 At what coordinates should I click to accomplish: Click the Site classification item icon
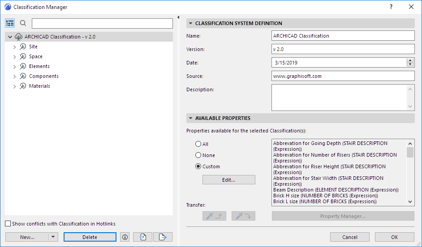coord(23,47)
